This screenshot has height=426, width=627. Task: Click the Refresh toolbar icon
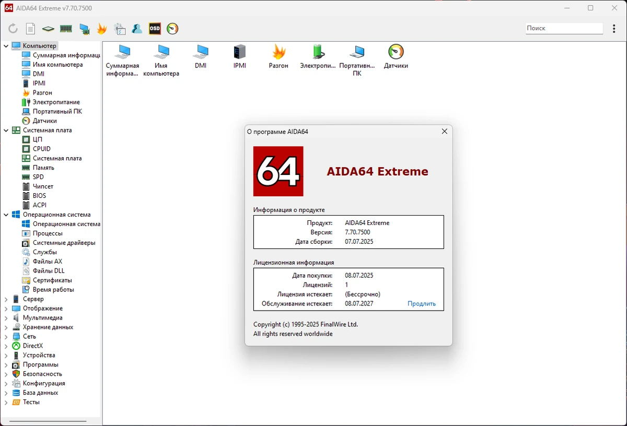point(13,29)
